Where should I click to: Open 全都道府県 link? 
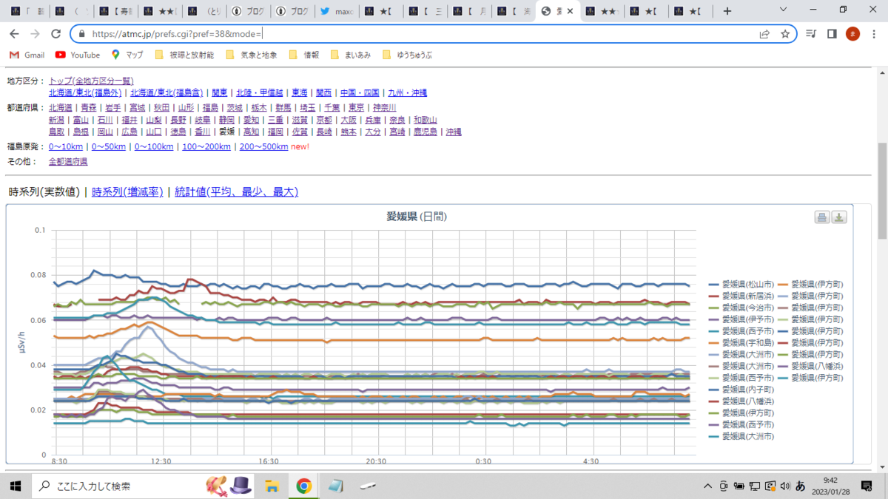click(x=68, y=161)
